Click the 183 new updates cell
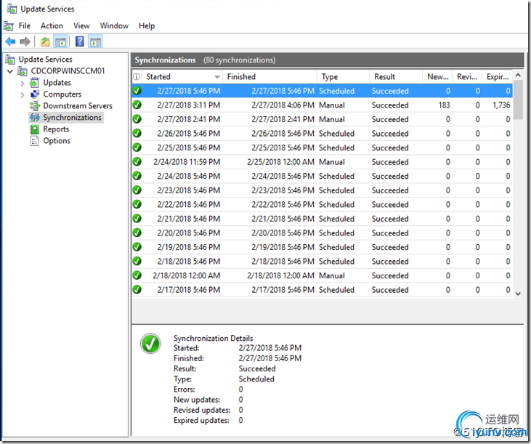Image resolution: width=531 pixels, height=444 pixels. pos(444,105)
